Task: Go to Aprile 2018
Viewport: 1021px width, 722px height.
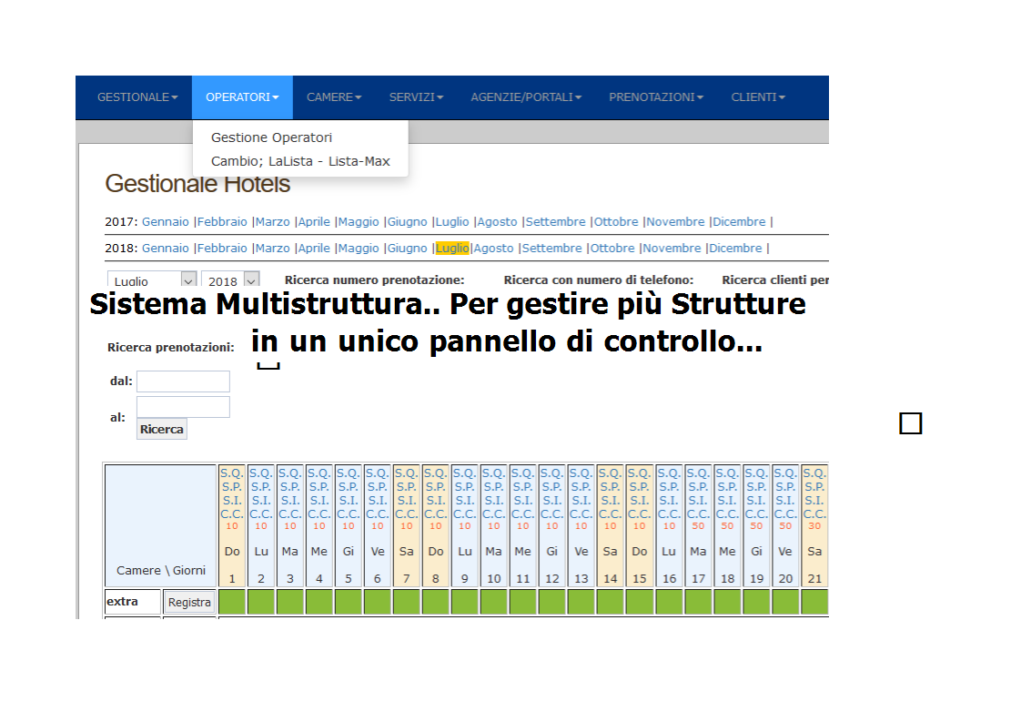Action: [315, 249]
